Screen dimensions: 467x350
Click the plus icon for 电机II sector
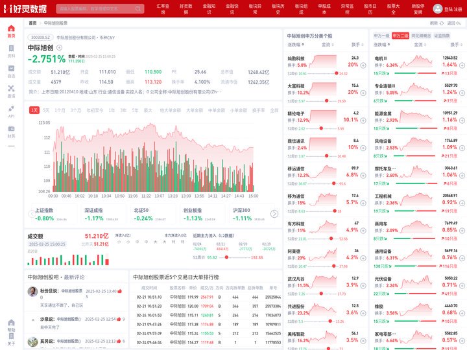462,65
